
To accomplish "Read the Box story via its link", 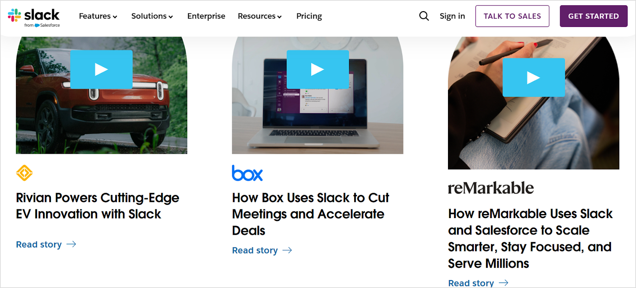I will coord(254,250).
